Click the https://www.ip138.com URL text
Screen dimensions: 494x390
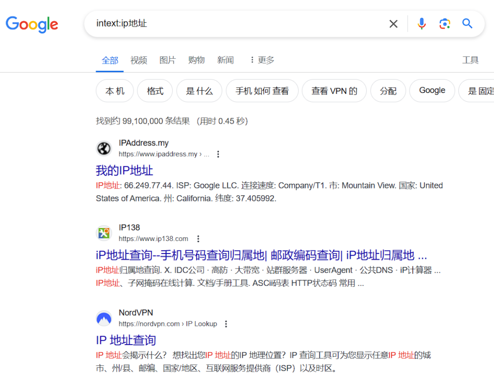(153, 239)
